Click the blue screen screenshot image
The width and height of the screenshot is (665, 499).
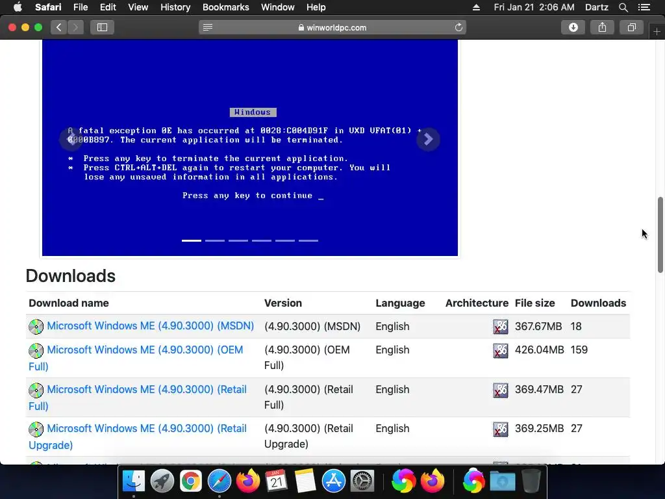(x=250, y=147)
